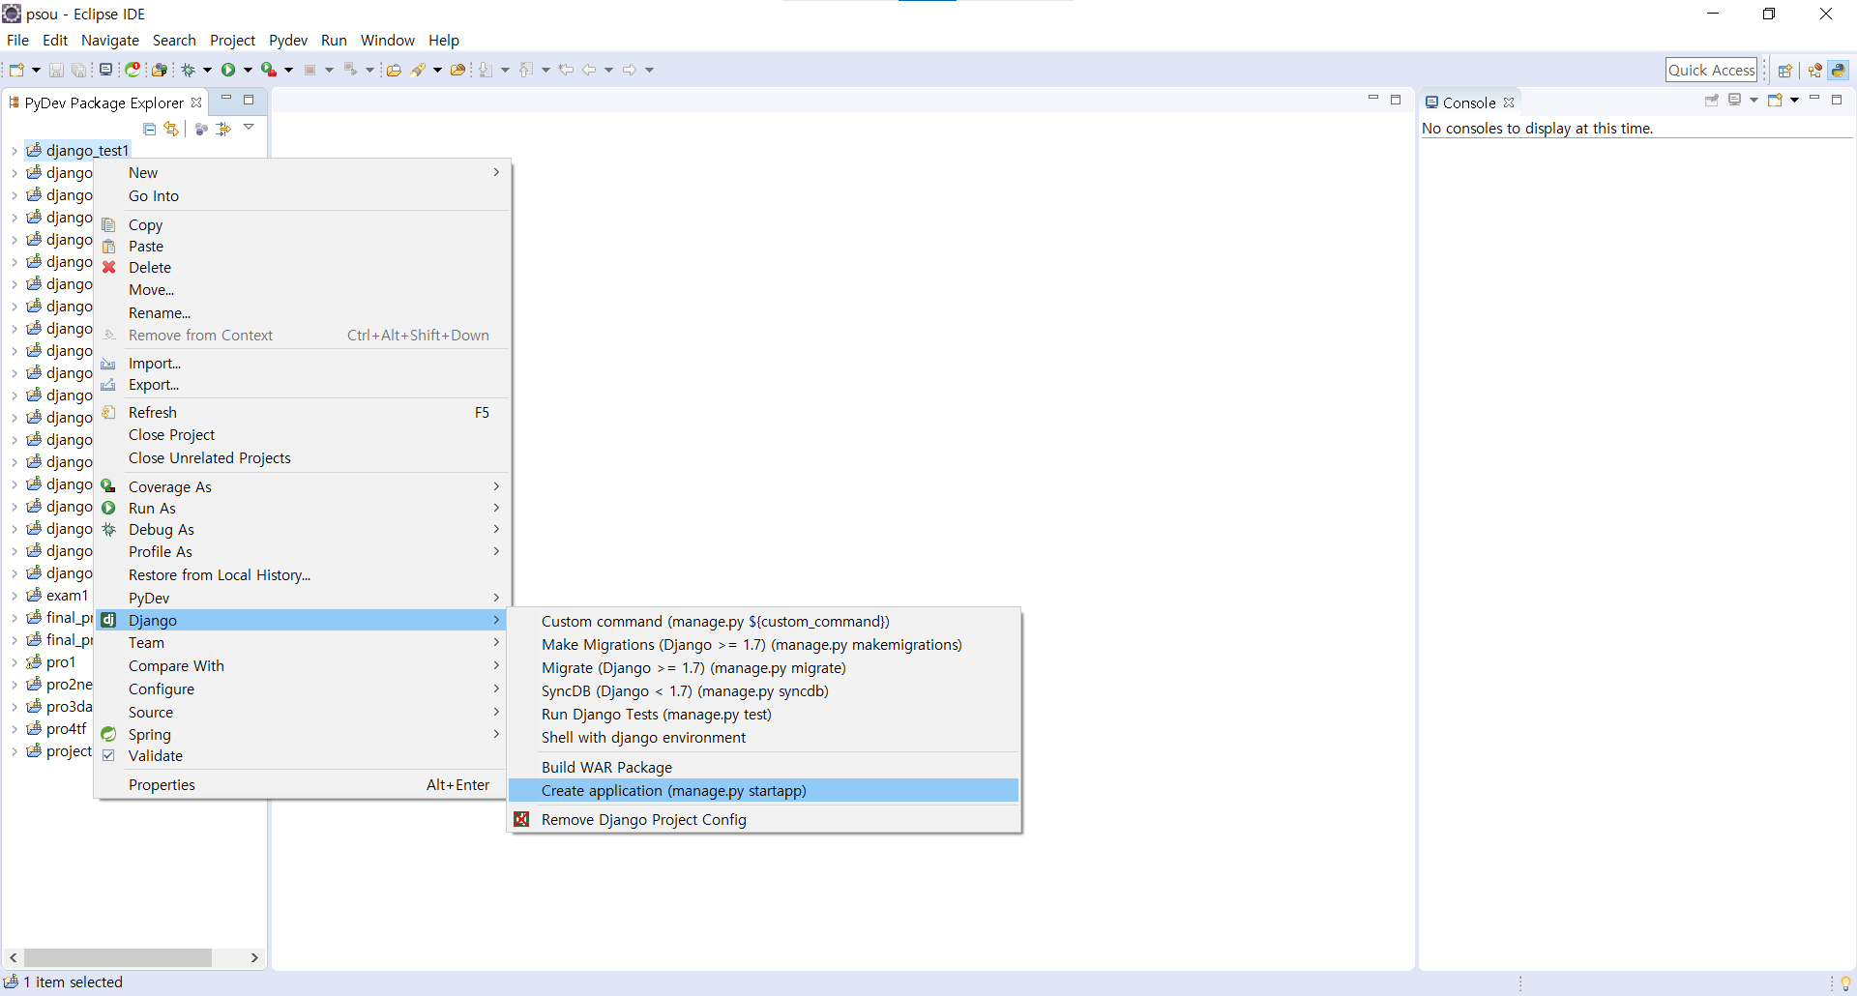Click the Debug bug toolbar icon
Screen dimensions: 1857x996
(x=189, y=70)
